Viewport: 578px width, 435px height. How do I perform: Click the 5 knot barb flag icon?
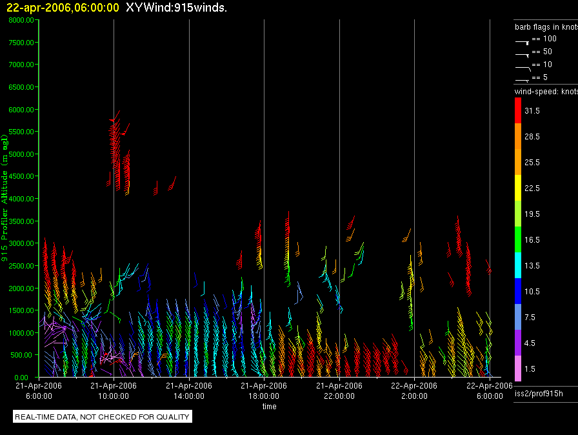coord(522,79)
